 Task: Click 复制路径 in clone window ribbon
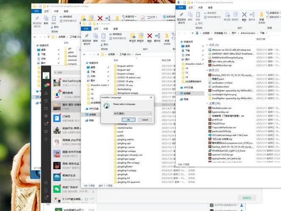tap(116, 34)
